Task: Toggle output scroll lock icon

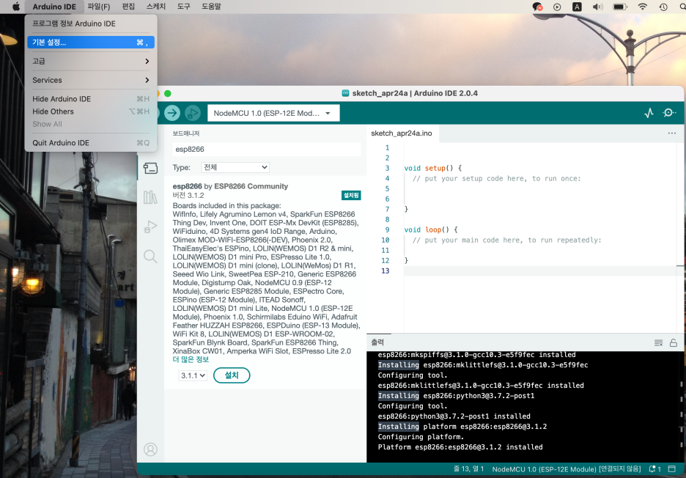Action: (674, 343)
